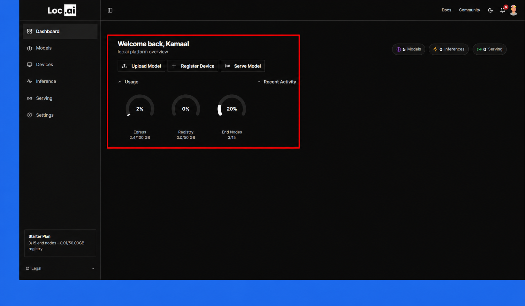The image size is (525, 306).
Task: Click the purple Models badge icon
Action: tap(399, 49)
